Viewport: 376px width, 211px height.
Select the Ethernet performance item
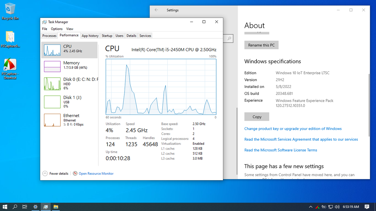tap(69, 120)
